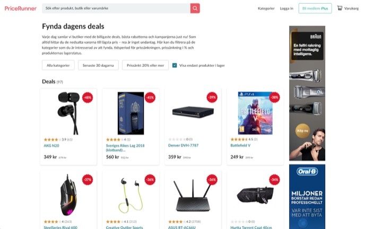Click the Oral-B advertisement banner

(307, 197)
